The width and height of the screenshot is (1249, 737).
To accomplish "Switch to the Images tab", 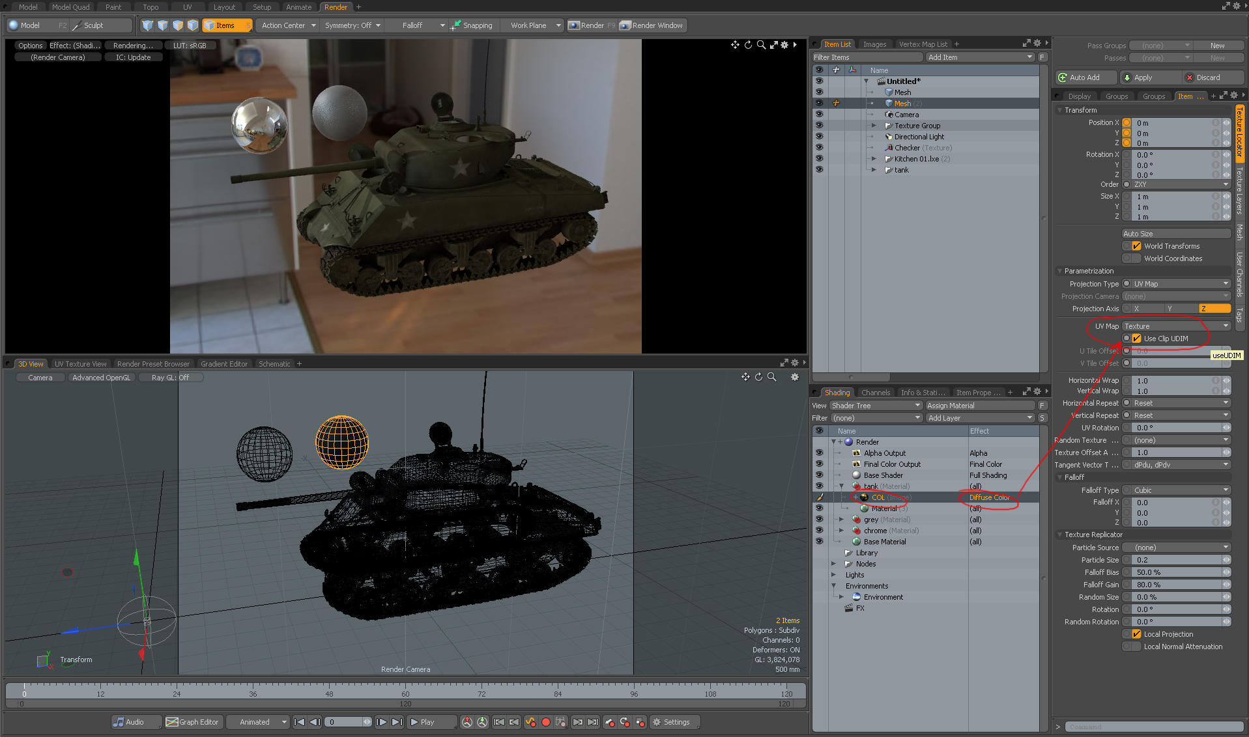I will click(874, 44).
